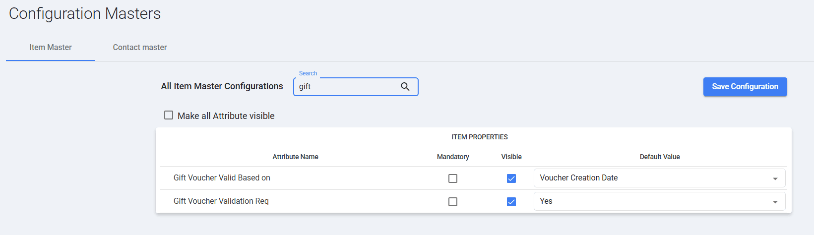Click the search magnifier icon
Viewport: 814px width, 235px height.
405,87
